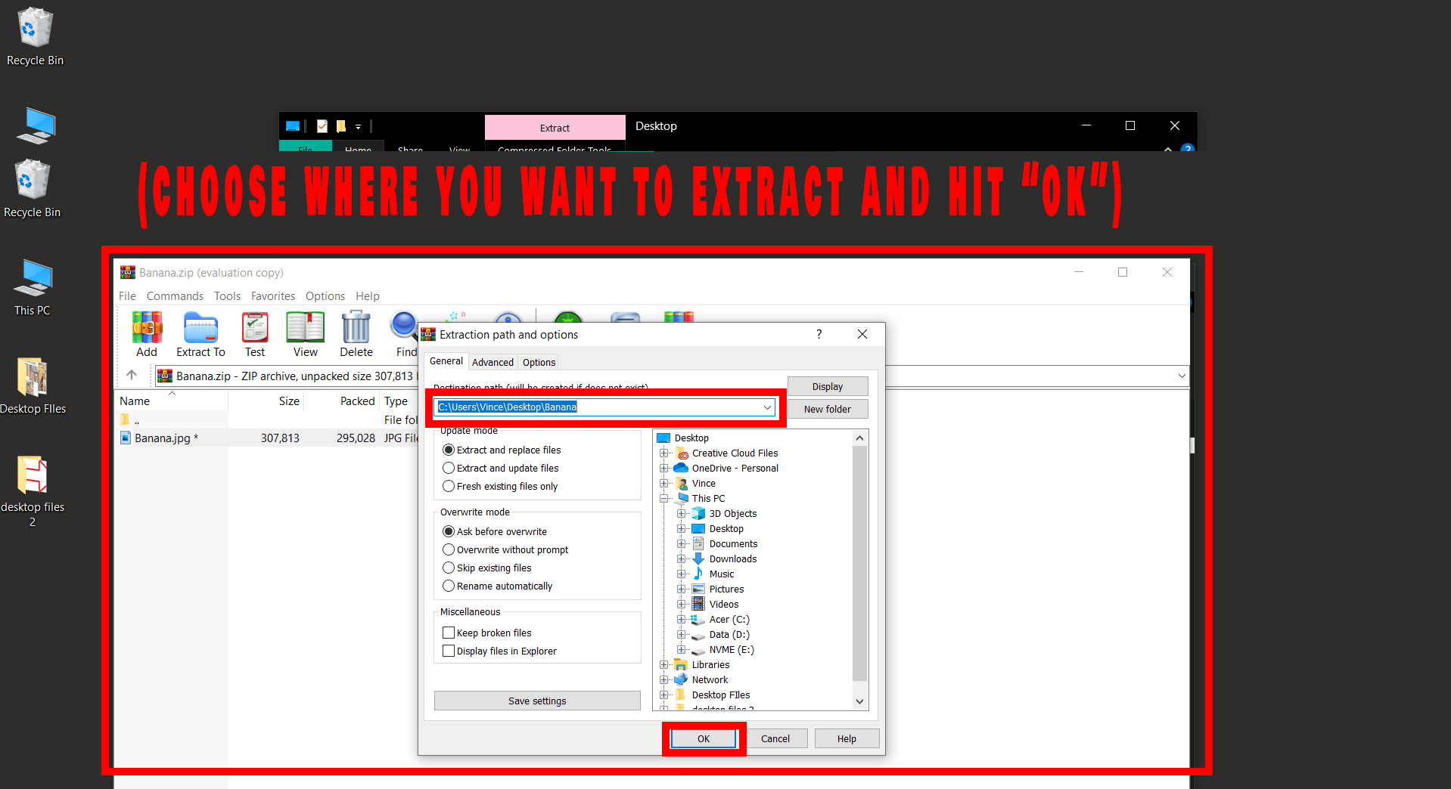Check the Keep broken files option
The height and width of the screenshot is (789, 1451).
(x=449, y=633)
